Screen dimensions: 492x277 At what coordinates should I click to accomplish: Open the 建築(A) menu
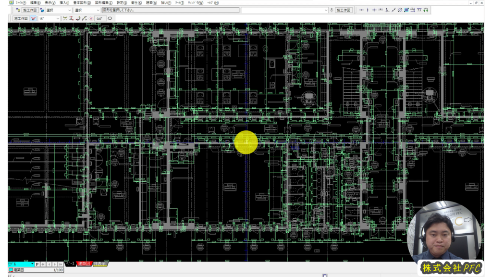(x=152, y=2)
